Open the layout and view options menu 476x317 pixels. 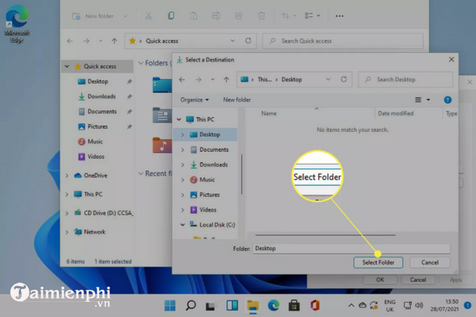pyautogui.click(x=312, y=16)
